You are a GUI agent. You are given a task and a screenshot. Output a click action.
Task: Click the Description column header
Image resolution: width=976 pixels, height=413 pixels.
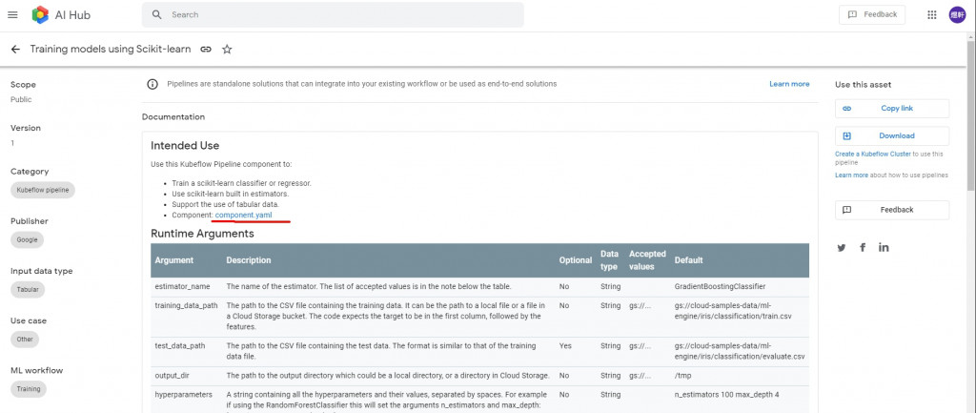click(x=249, y=260)
